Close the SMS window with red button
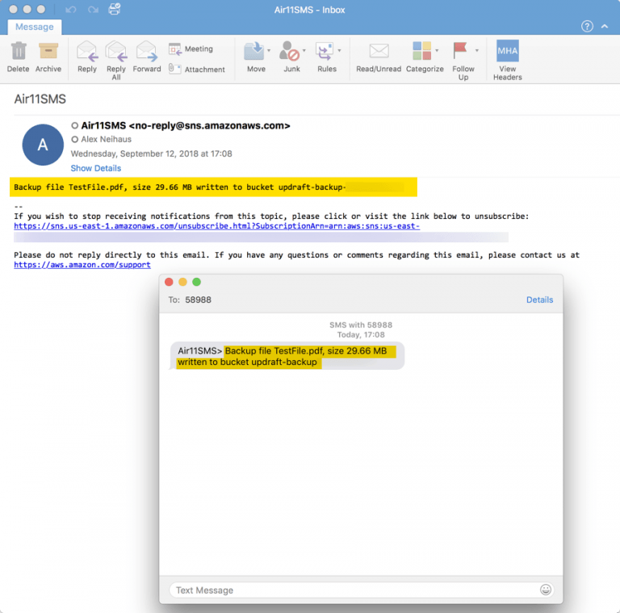 169,282
